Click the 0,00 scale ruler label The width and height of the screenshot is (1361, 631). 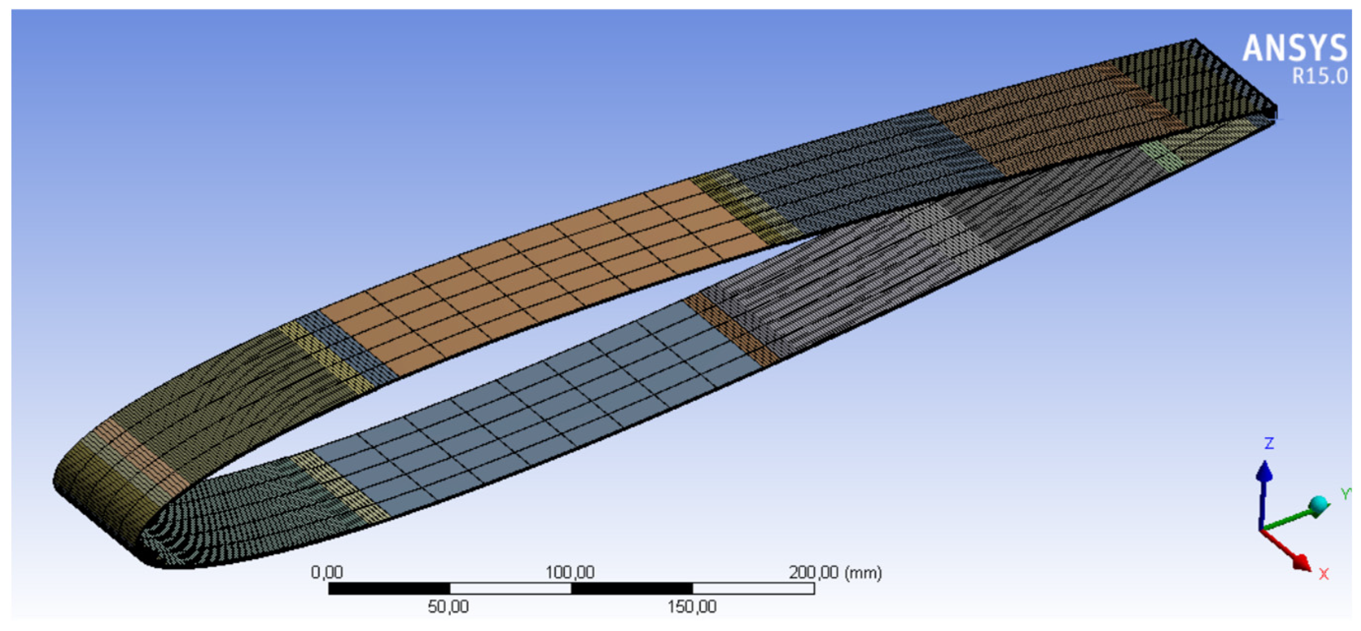326,572
